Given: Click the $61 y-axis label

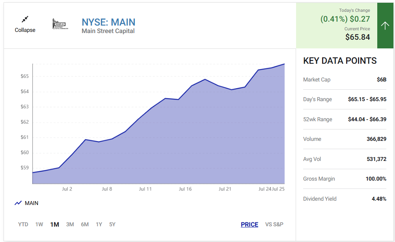Looking at the screenshot, I should pos(25,137).
